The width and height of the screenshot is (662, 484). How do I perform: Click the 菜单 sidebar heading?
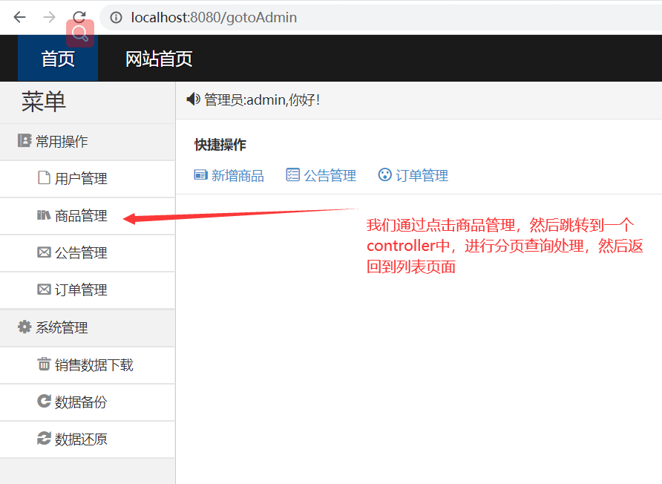[x=44, y=102]
